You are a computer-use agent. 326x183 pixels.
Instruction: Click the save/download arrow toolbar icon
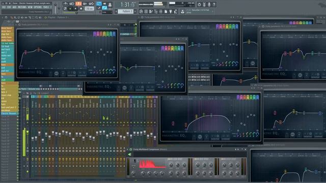[x=182, y=12]
